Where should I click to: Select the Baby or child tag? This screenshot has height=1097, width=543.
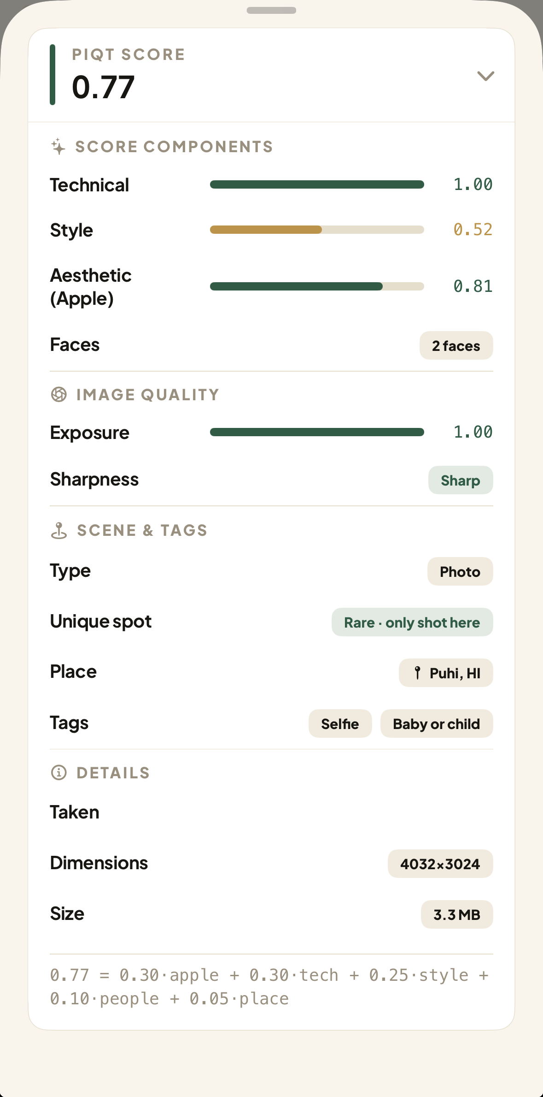coord(437,723)
